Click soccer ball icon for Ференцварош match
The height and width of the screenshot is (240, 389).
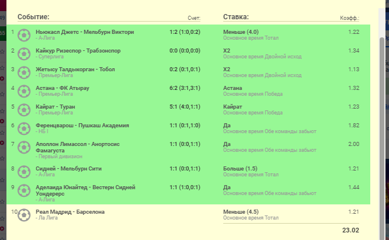[x=24, y=128]
